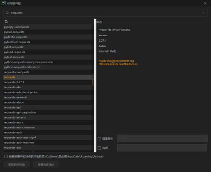Select the highlighted requests package
Screen dimensions: 211x172
pyautogui.click(x=48, y=77)
